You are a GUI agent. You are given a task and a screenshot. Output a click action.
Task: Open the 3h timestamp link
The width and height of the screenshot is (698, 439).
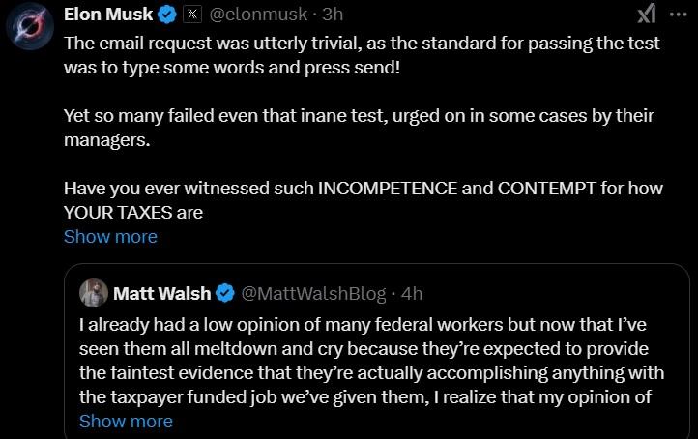[x=333, y=15]
